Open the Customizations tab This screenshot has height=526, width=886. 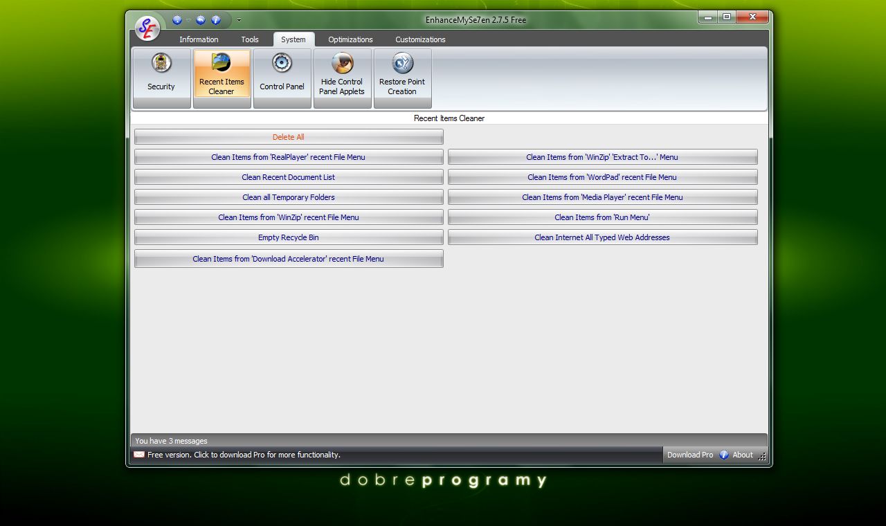pos(420,39)
